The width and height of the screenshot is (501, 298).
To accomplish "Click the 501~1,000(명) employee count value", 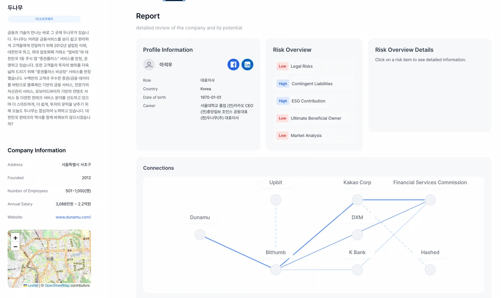I will coord(78,191).
